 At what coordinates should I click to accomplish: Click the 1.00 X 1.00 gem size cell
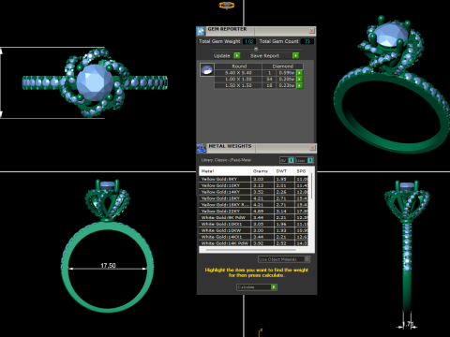pos(238,79)
